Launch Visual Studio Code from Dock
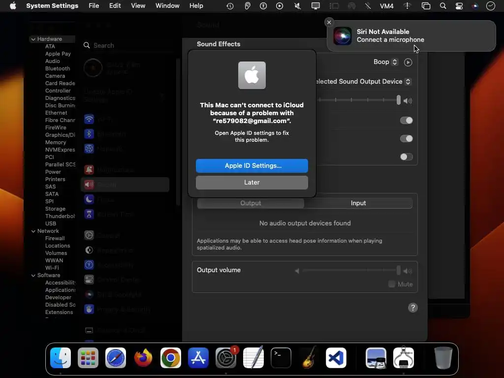Viewport: 504px width, 378px height. coord(336,358)
